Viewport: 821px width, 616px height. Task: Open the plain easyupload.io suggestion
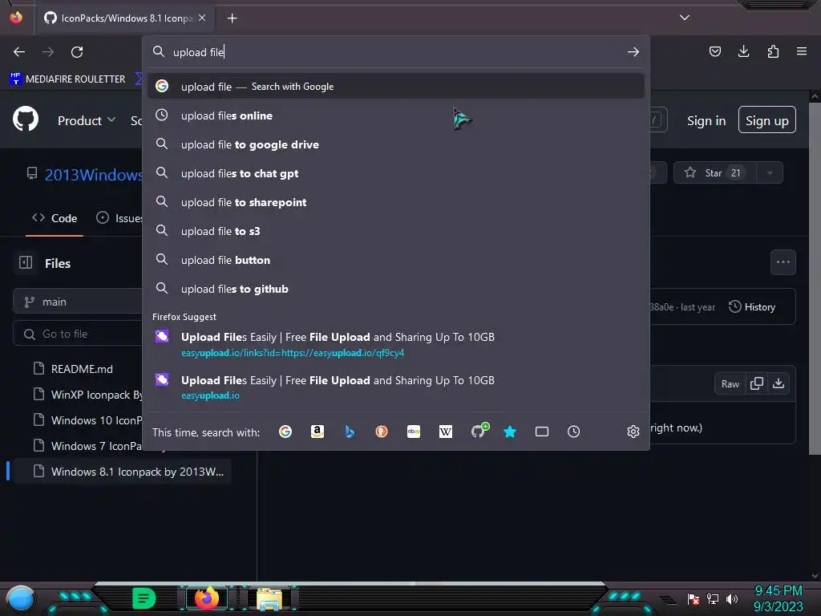click(396, 387)
